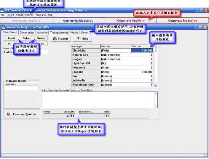Select the Biogas total use cell
This screenshot has height=159, width=209.
pos(142,59)
